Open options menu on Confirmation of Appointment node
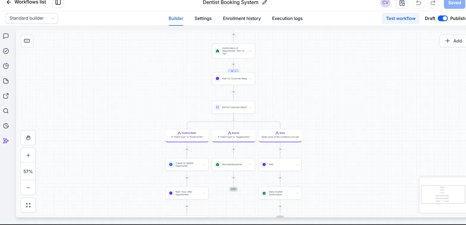 (x=251, y=51)
